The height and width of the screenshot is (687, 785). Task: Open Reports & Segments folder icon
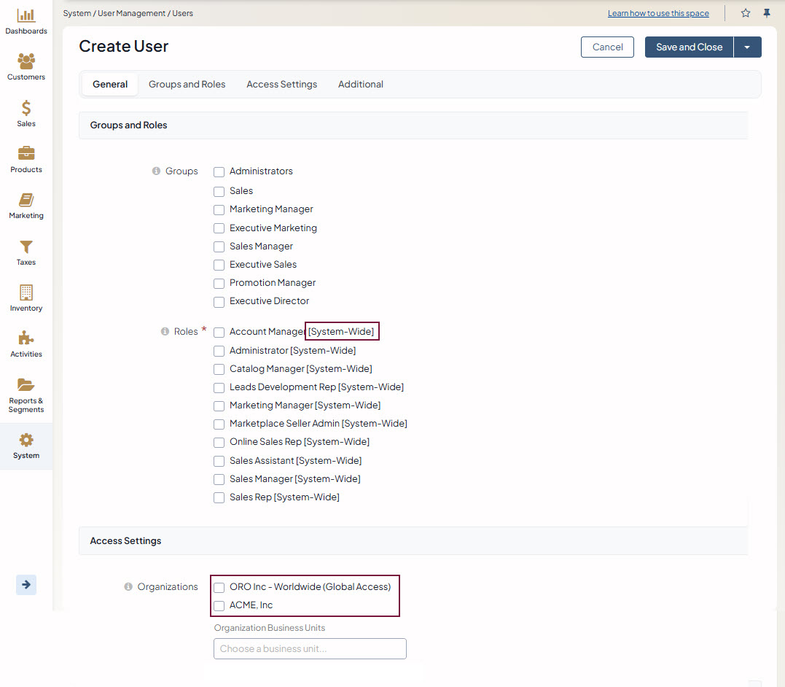tap(26, 385)
